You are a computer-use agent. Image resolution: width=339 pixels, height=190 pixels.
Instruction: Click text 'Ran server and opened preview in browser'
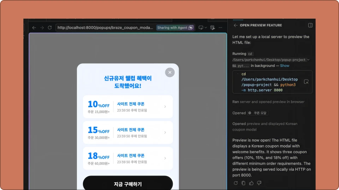[268, 102]
